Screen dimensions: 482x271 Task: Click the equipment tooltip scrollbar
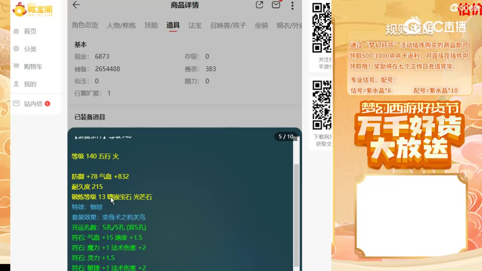[296, 215]
